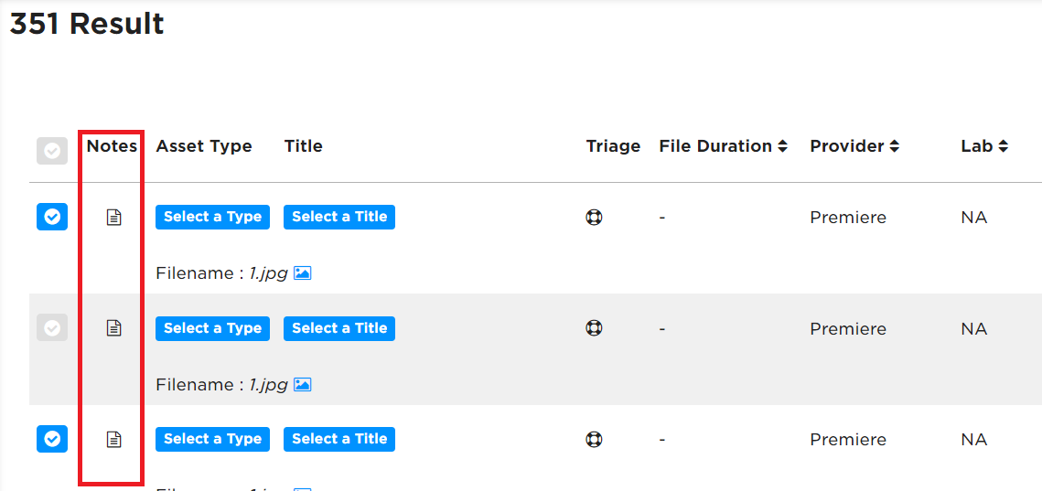Click triage lifebuoy icon in second row
This screenshot has width=1042, height=491.
594,328
